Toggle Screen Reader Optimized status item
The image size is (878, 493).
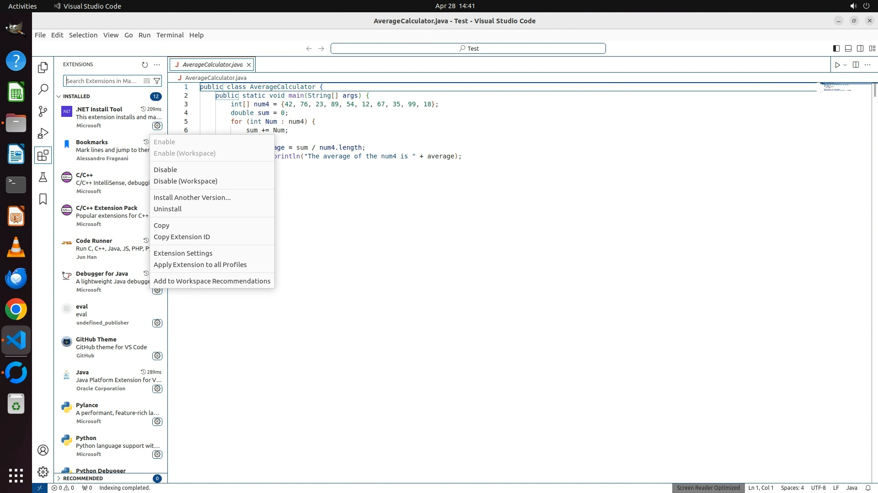point(708,488)
